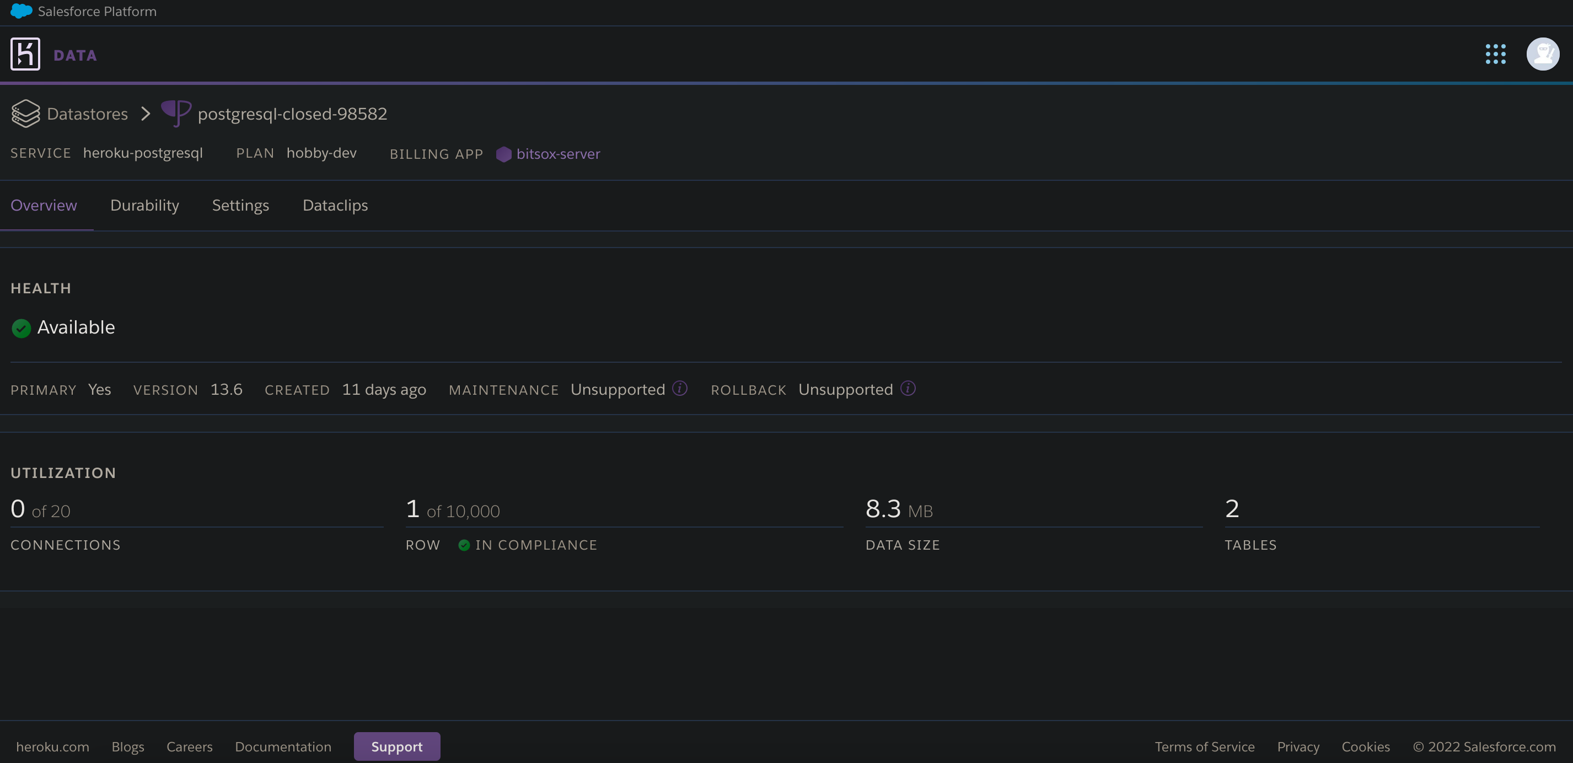The image size is (1573, 763).
Task: Click the © 2022 Salesforce.com text
Action: pos(1484,746)
